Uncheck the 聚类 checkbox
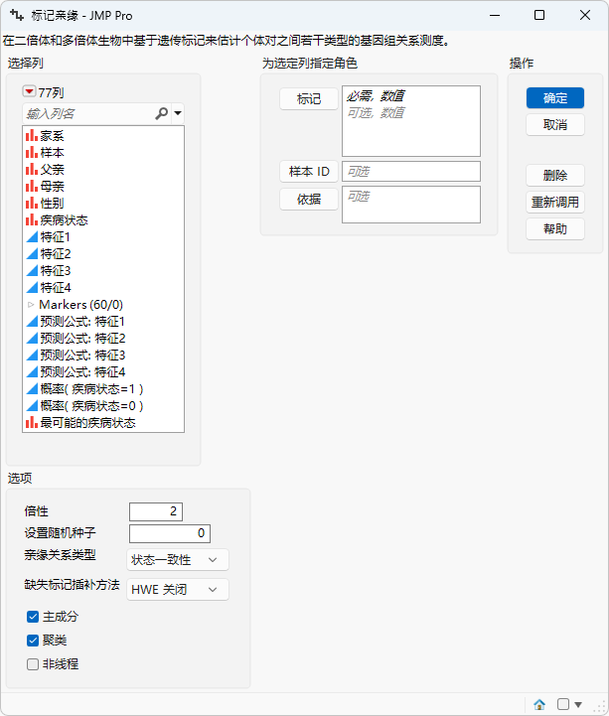This screenshot has height=716, width=609. click(x=33, y=641)
